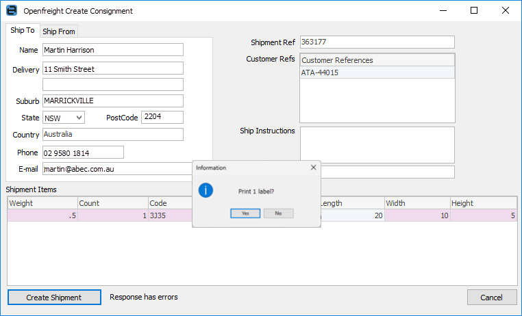
Task: Click the Suburb field containing MARRICKVILLE
Action: 112,101
